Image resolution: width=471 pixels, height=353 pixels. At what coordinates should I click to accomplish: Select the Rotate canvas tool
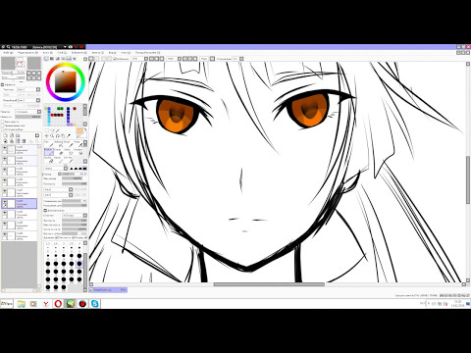tap(58, 136)
